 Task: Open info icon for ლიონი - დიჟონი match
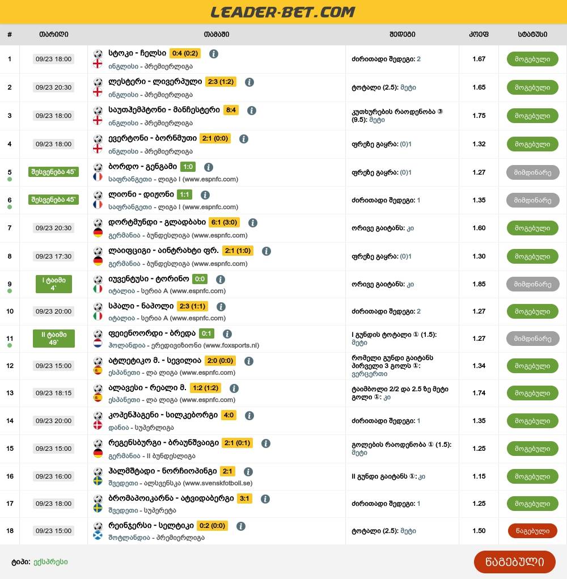click(205, 195)
